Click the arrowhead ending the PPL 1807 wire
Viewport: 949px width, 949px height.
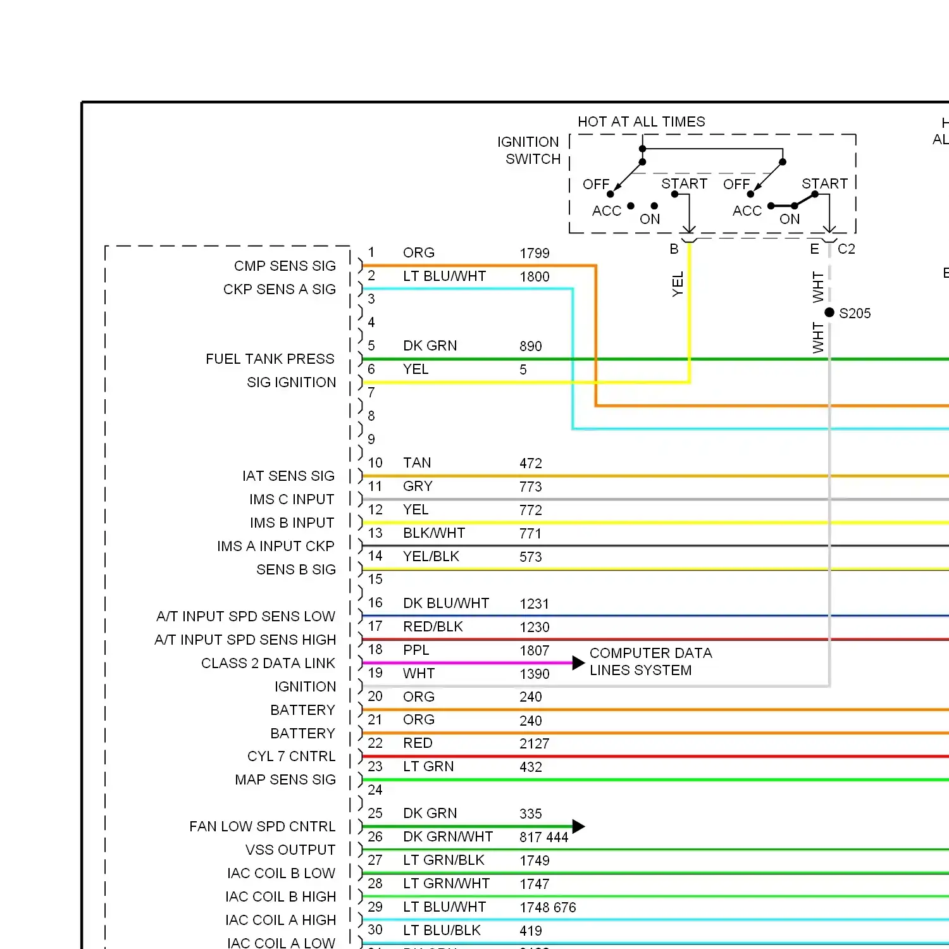tap(578, 663)
